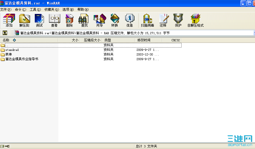Open the Commands (命令) menu
The image size is (255, 149).
pyautogui.click(x=21, y=10)
